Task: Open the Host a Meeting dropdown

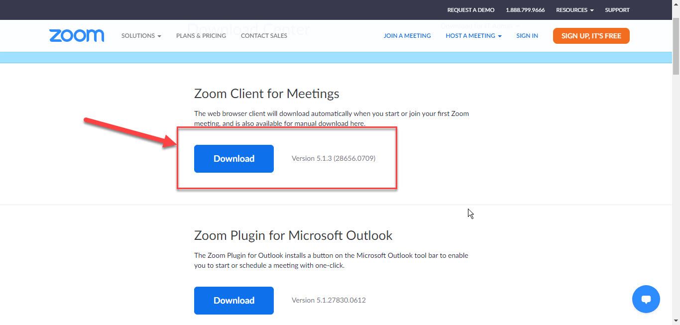Action: [473, 36]
